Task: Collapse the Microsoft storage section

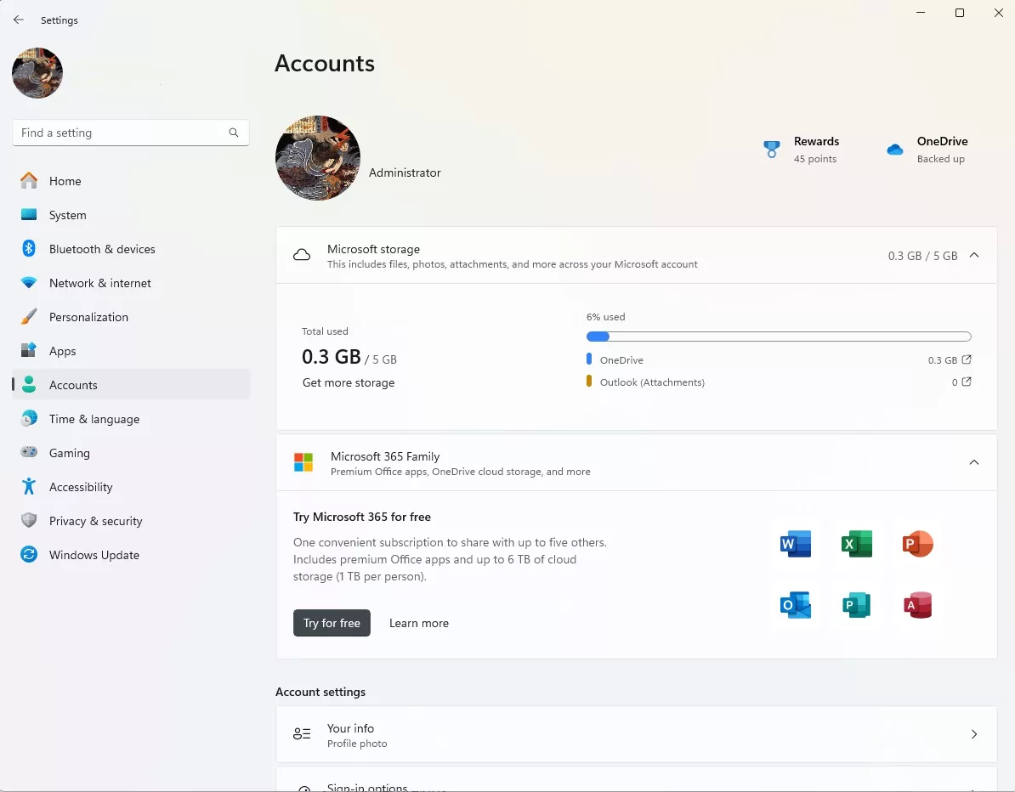Action: 973,255
